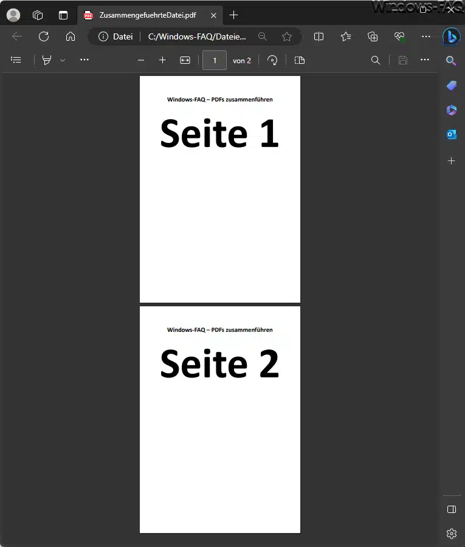Toggle sidebar visibility icon at bottom
This screenshot has height=547, width=465.
click(452, 509)
